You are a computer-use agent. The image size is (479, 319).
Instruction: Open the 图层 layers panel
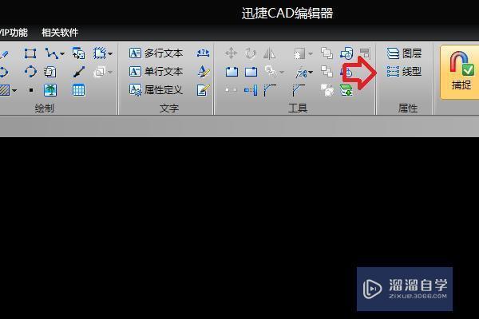[x=404, y=53]
